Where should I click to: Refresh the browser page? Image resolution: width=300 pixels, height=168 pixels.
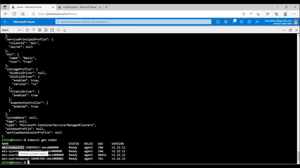[15, 14]
